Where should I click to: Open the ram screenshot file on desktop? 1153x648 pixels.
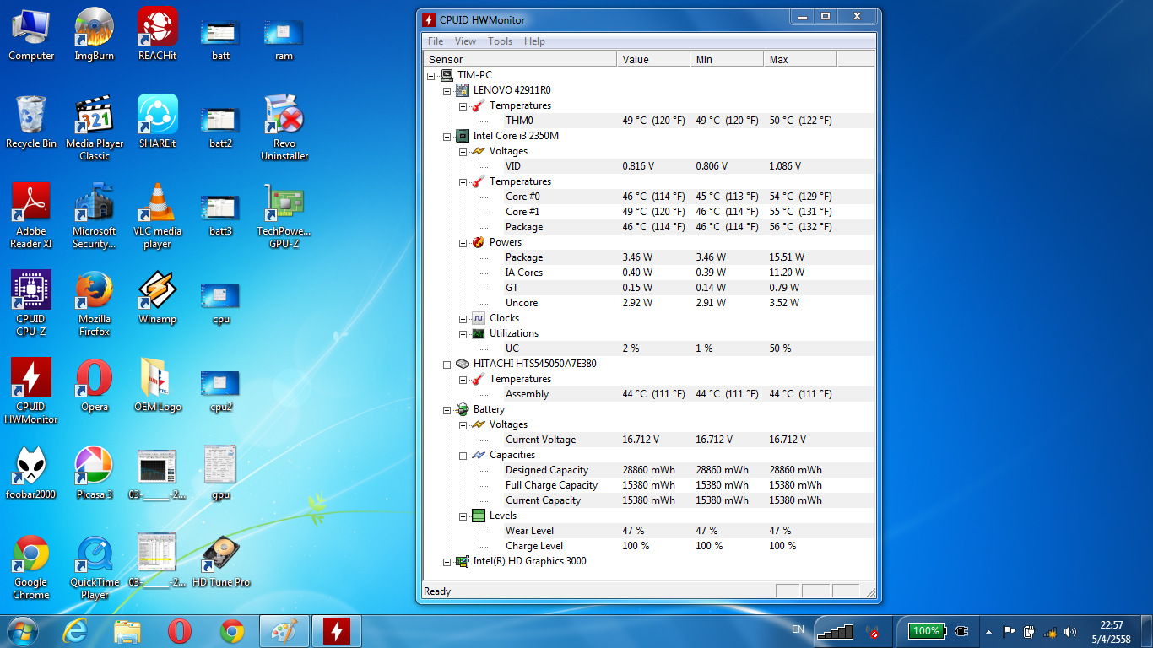[284, 40]
